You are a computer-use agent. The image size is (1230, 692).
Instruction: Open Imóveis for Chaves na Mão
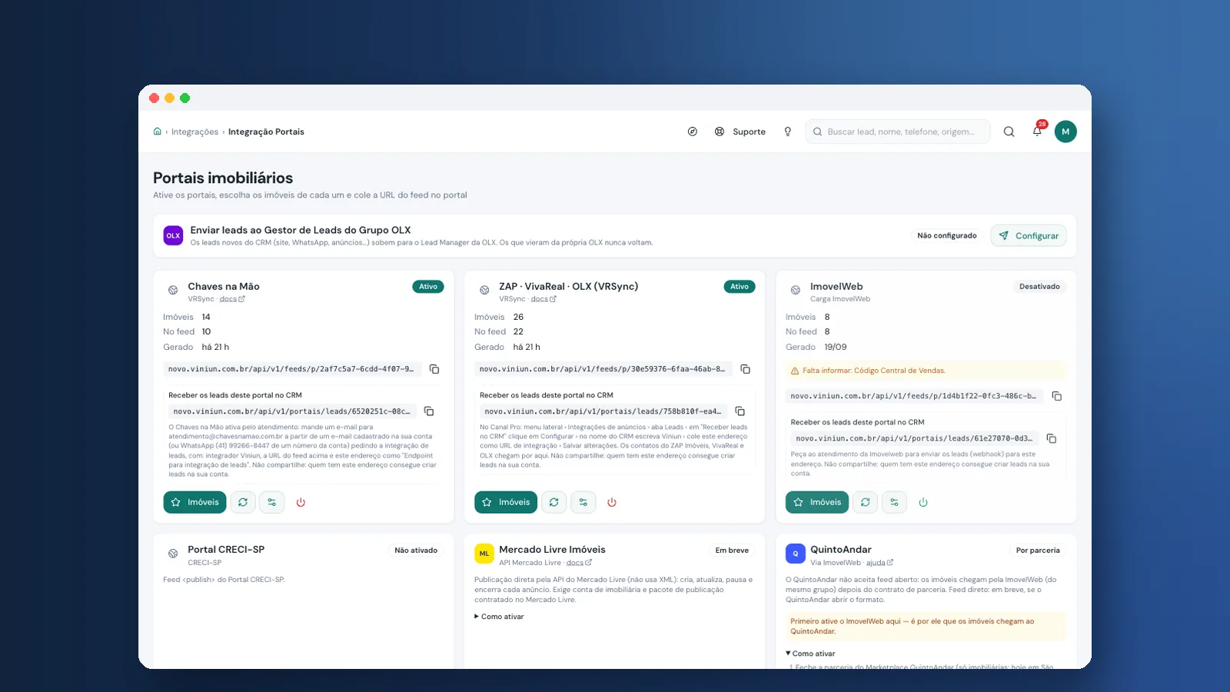(195, 502)
